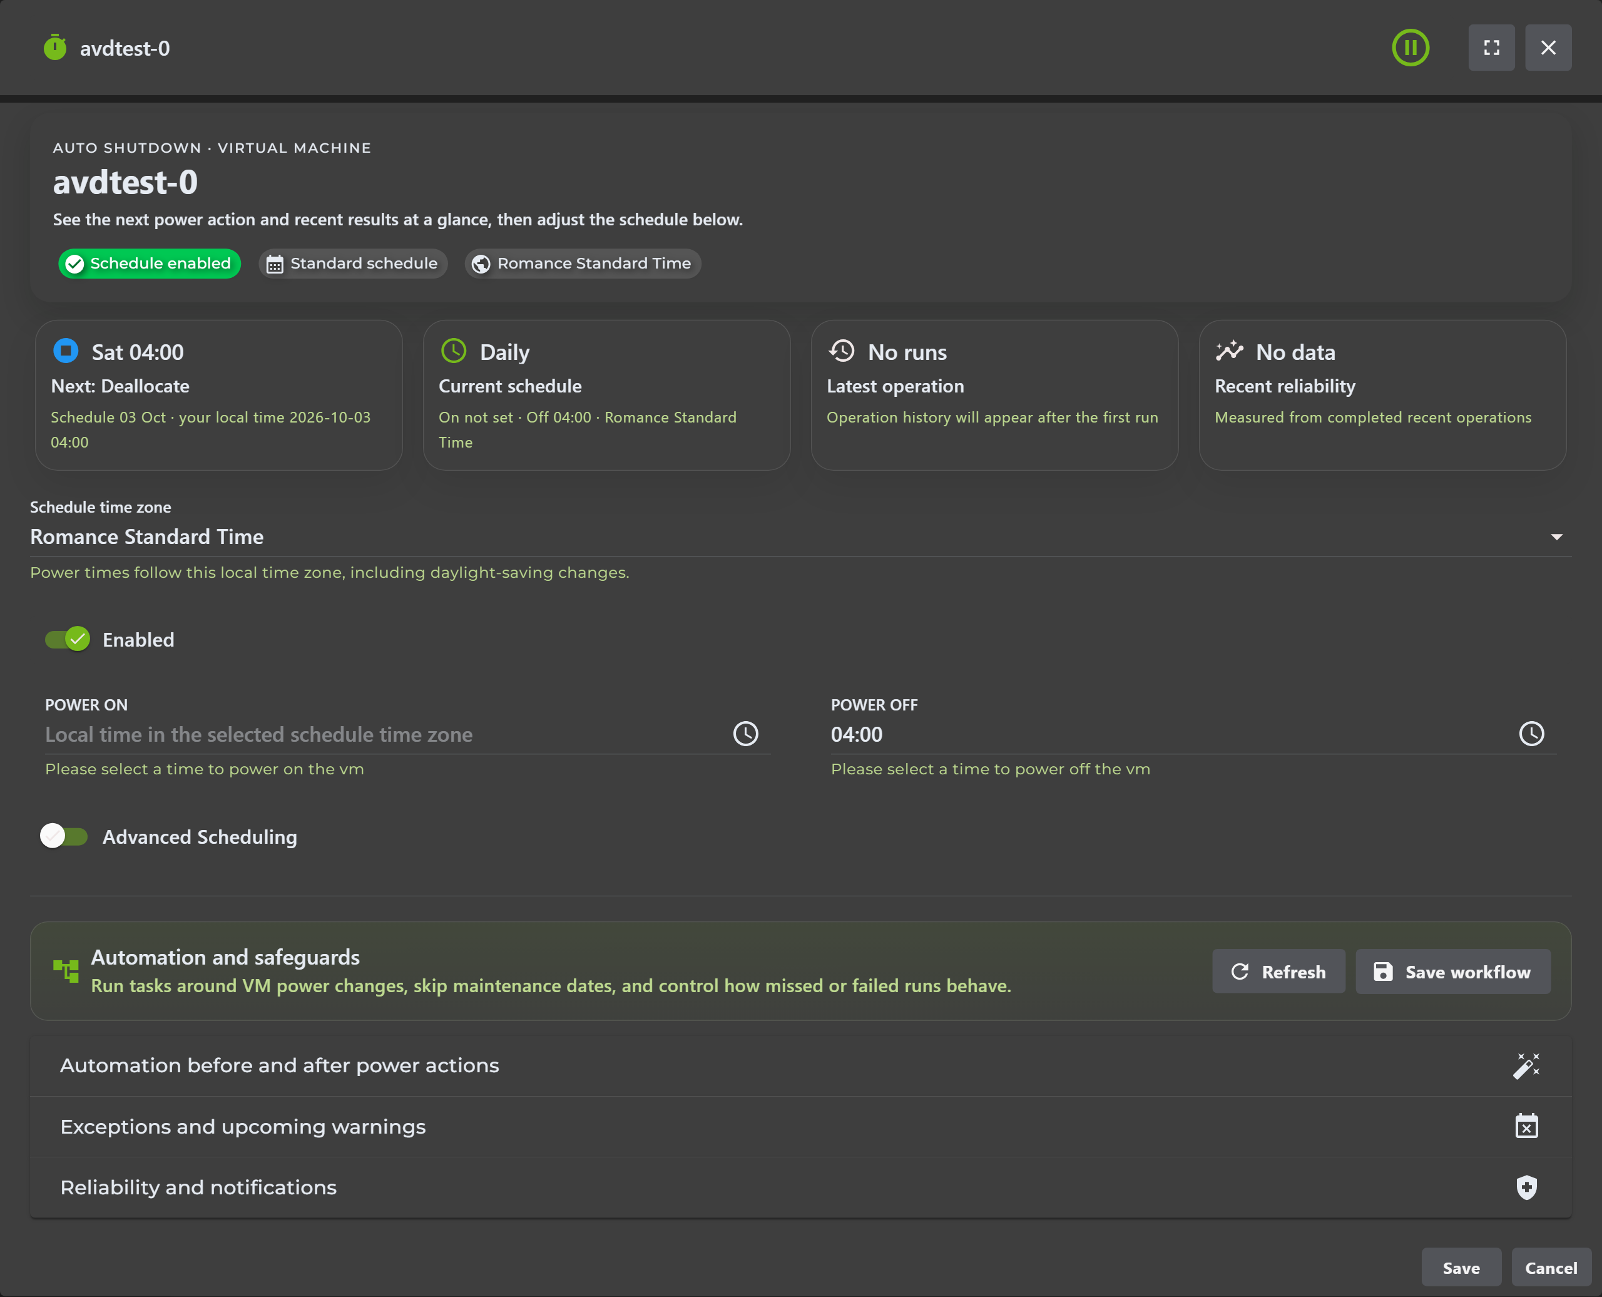
Task: Click the Cancel button
Action: pos(1551,1268)
